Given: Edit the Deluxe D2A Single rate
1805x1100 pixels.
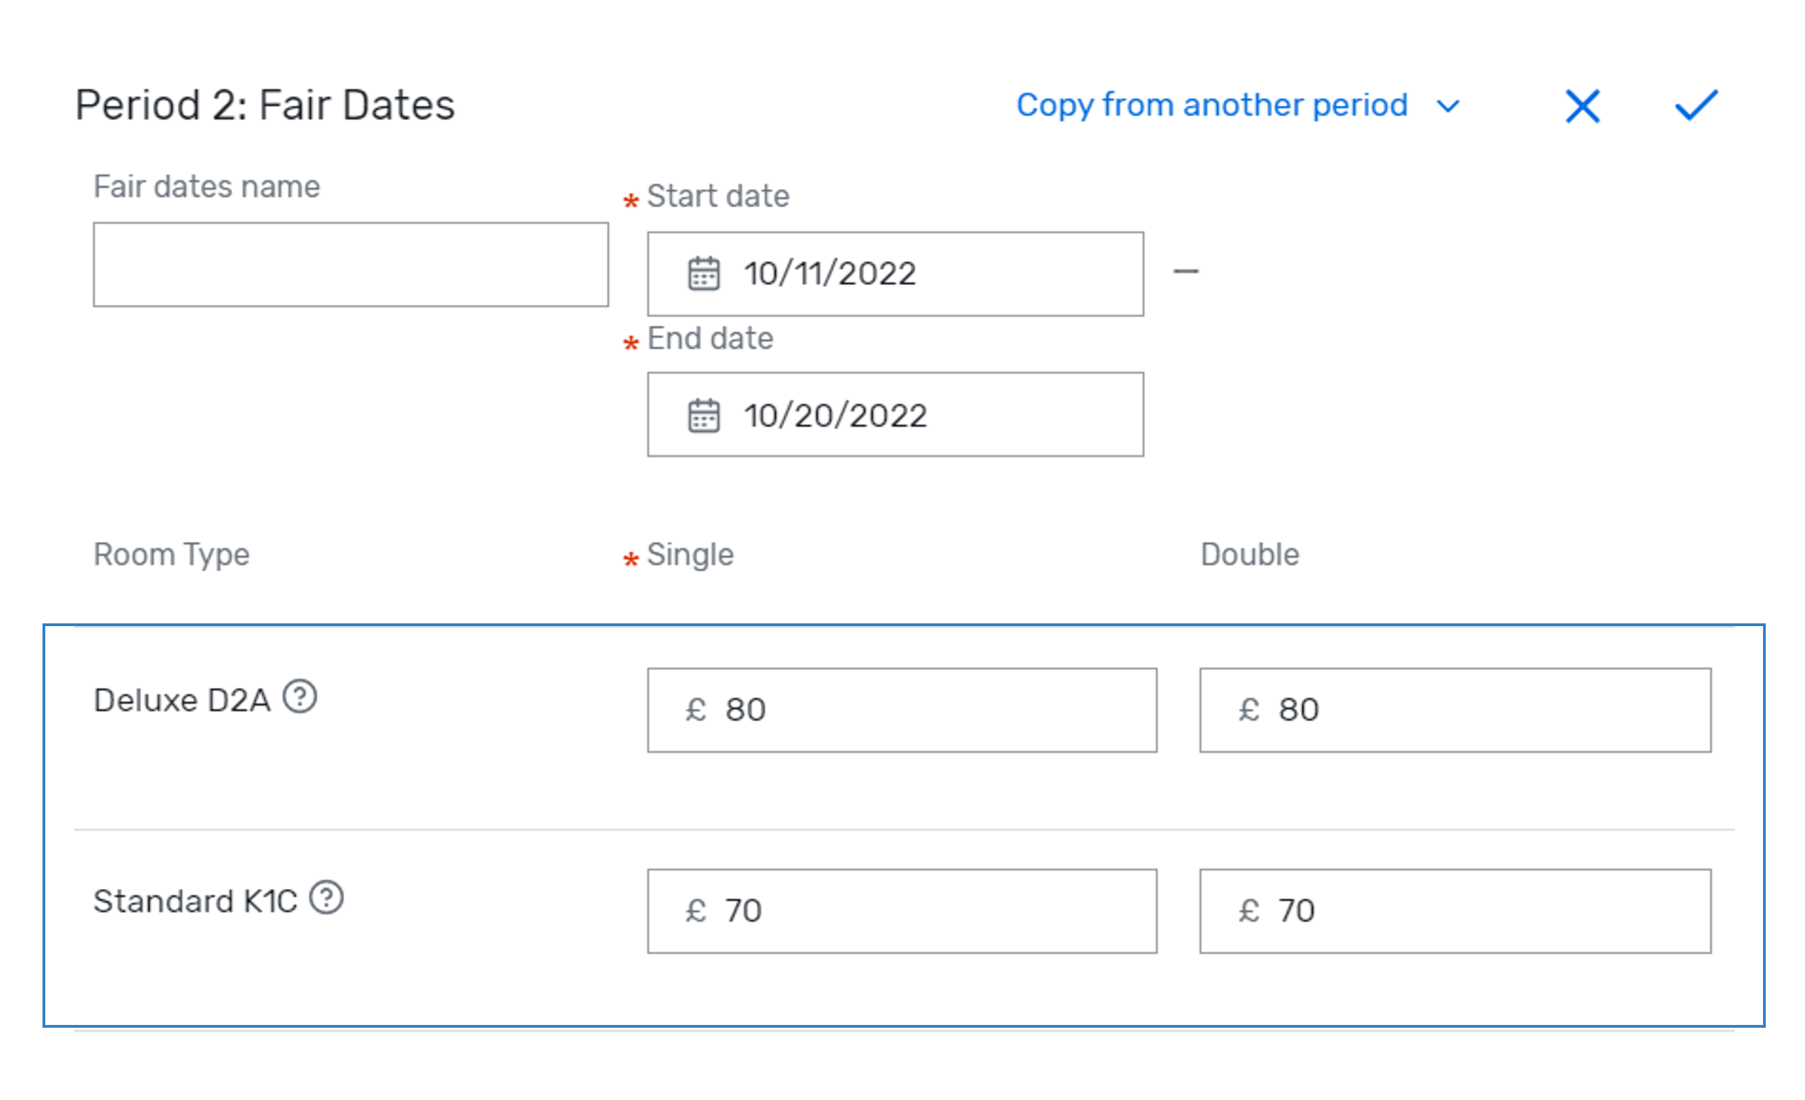Looking at the screenshot, I should 902,710.
